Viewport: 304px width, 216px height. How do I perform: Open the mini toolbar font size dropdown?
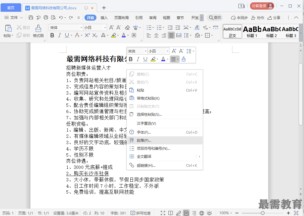tap(167, 51)
